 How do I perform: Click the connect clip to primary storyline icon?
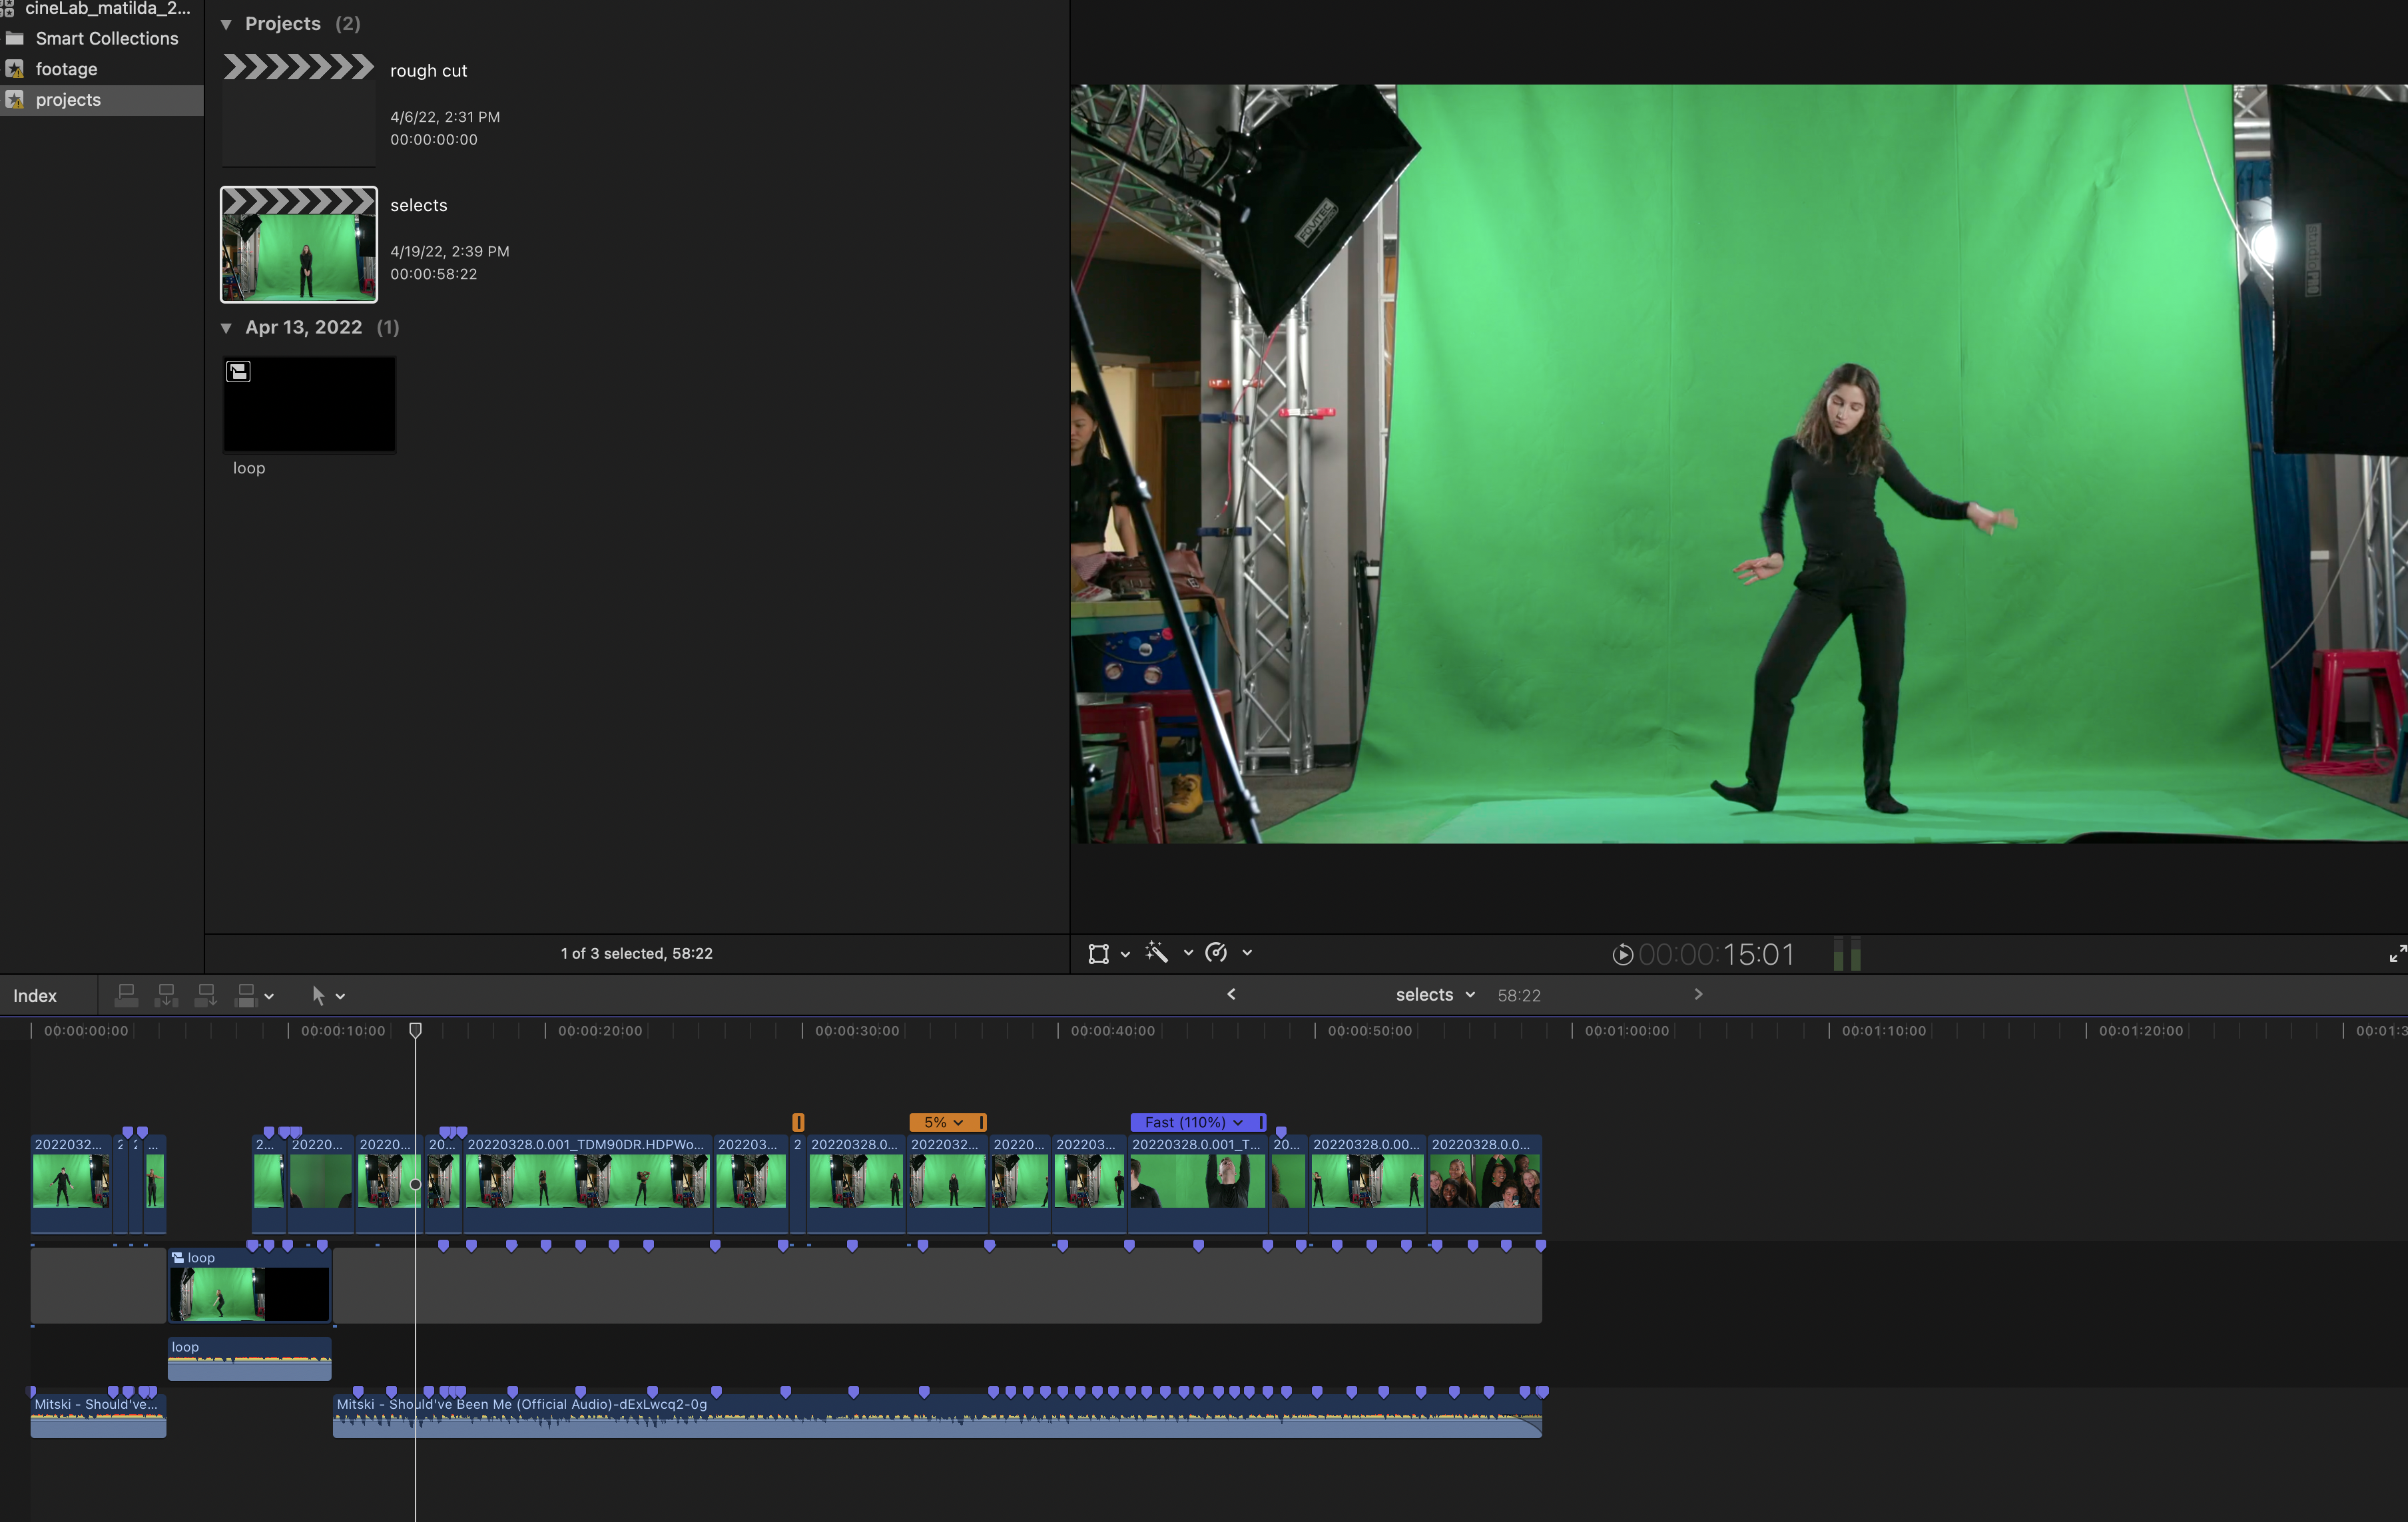(x=126, y=995)
